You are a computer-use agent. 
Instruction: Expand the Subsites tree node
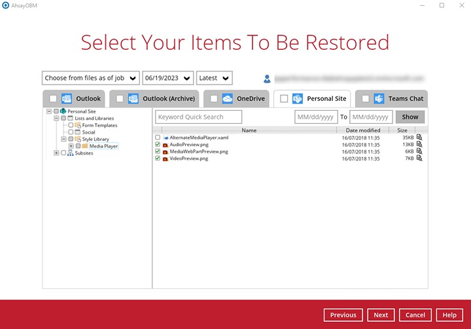[56, 153]
